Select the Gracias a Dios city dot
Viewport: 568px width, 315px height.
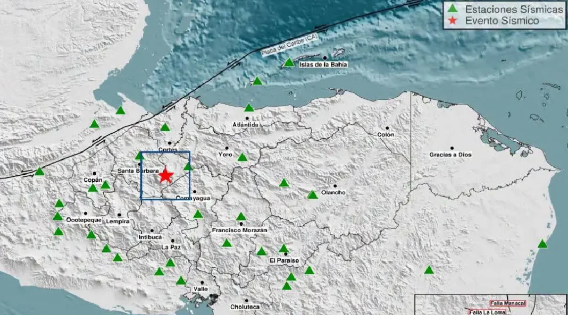(452, 148)
